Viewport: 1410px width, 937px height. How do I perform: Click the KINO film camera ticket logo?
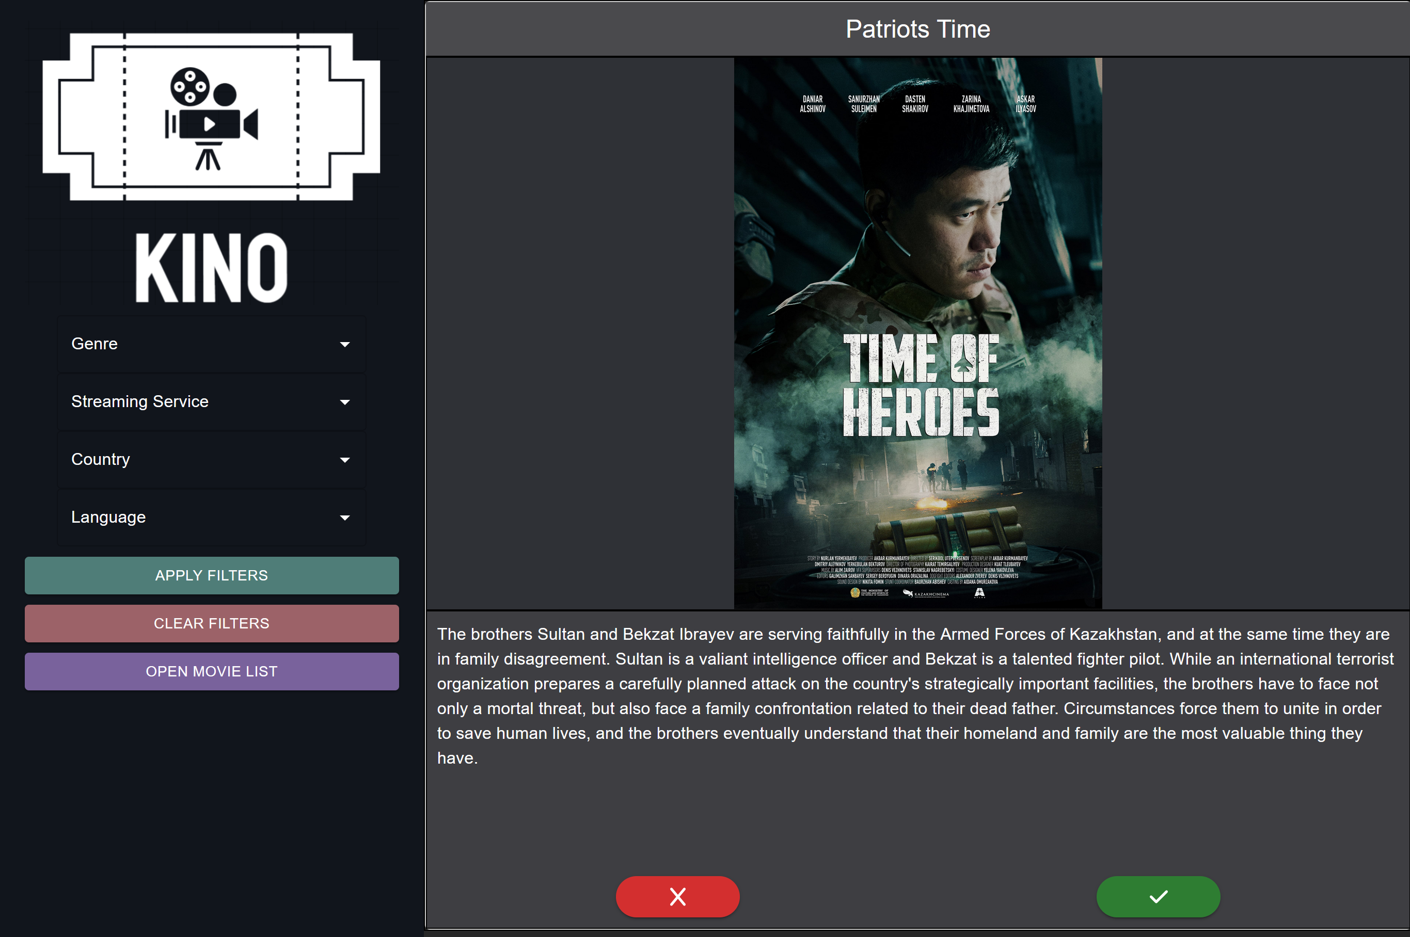(211, 117)
